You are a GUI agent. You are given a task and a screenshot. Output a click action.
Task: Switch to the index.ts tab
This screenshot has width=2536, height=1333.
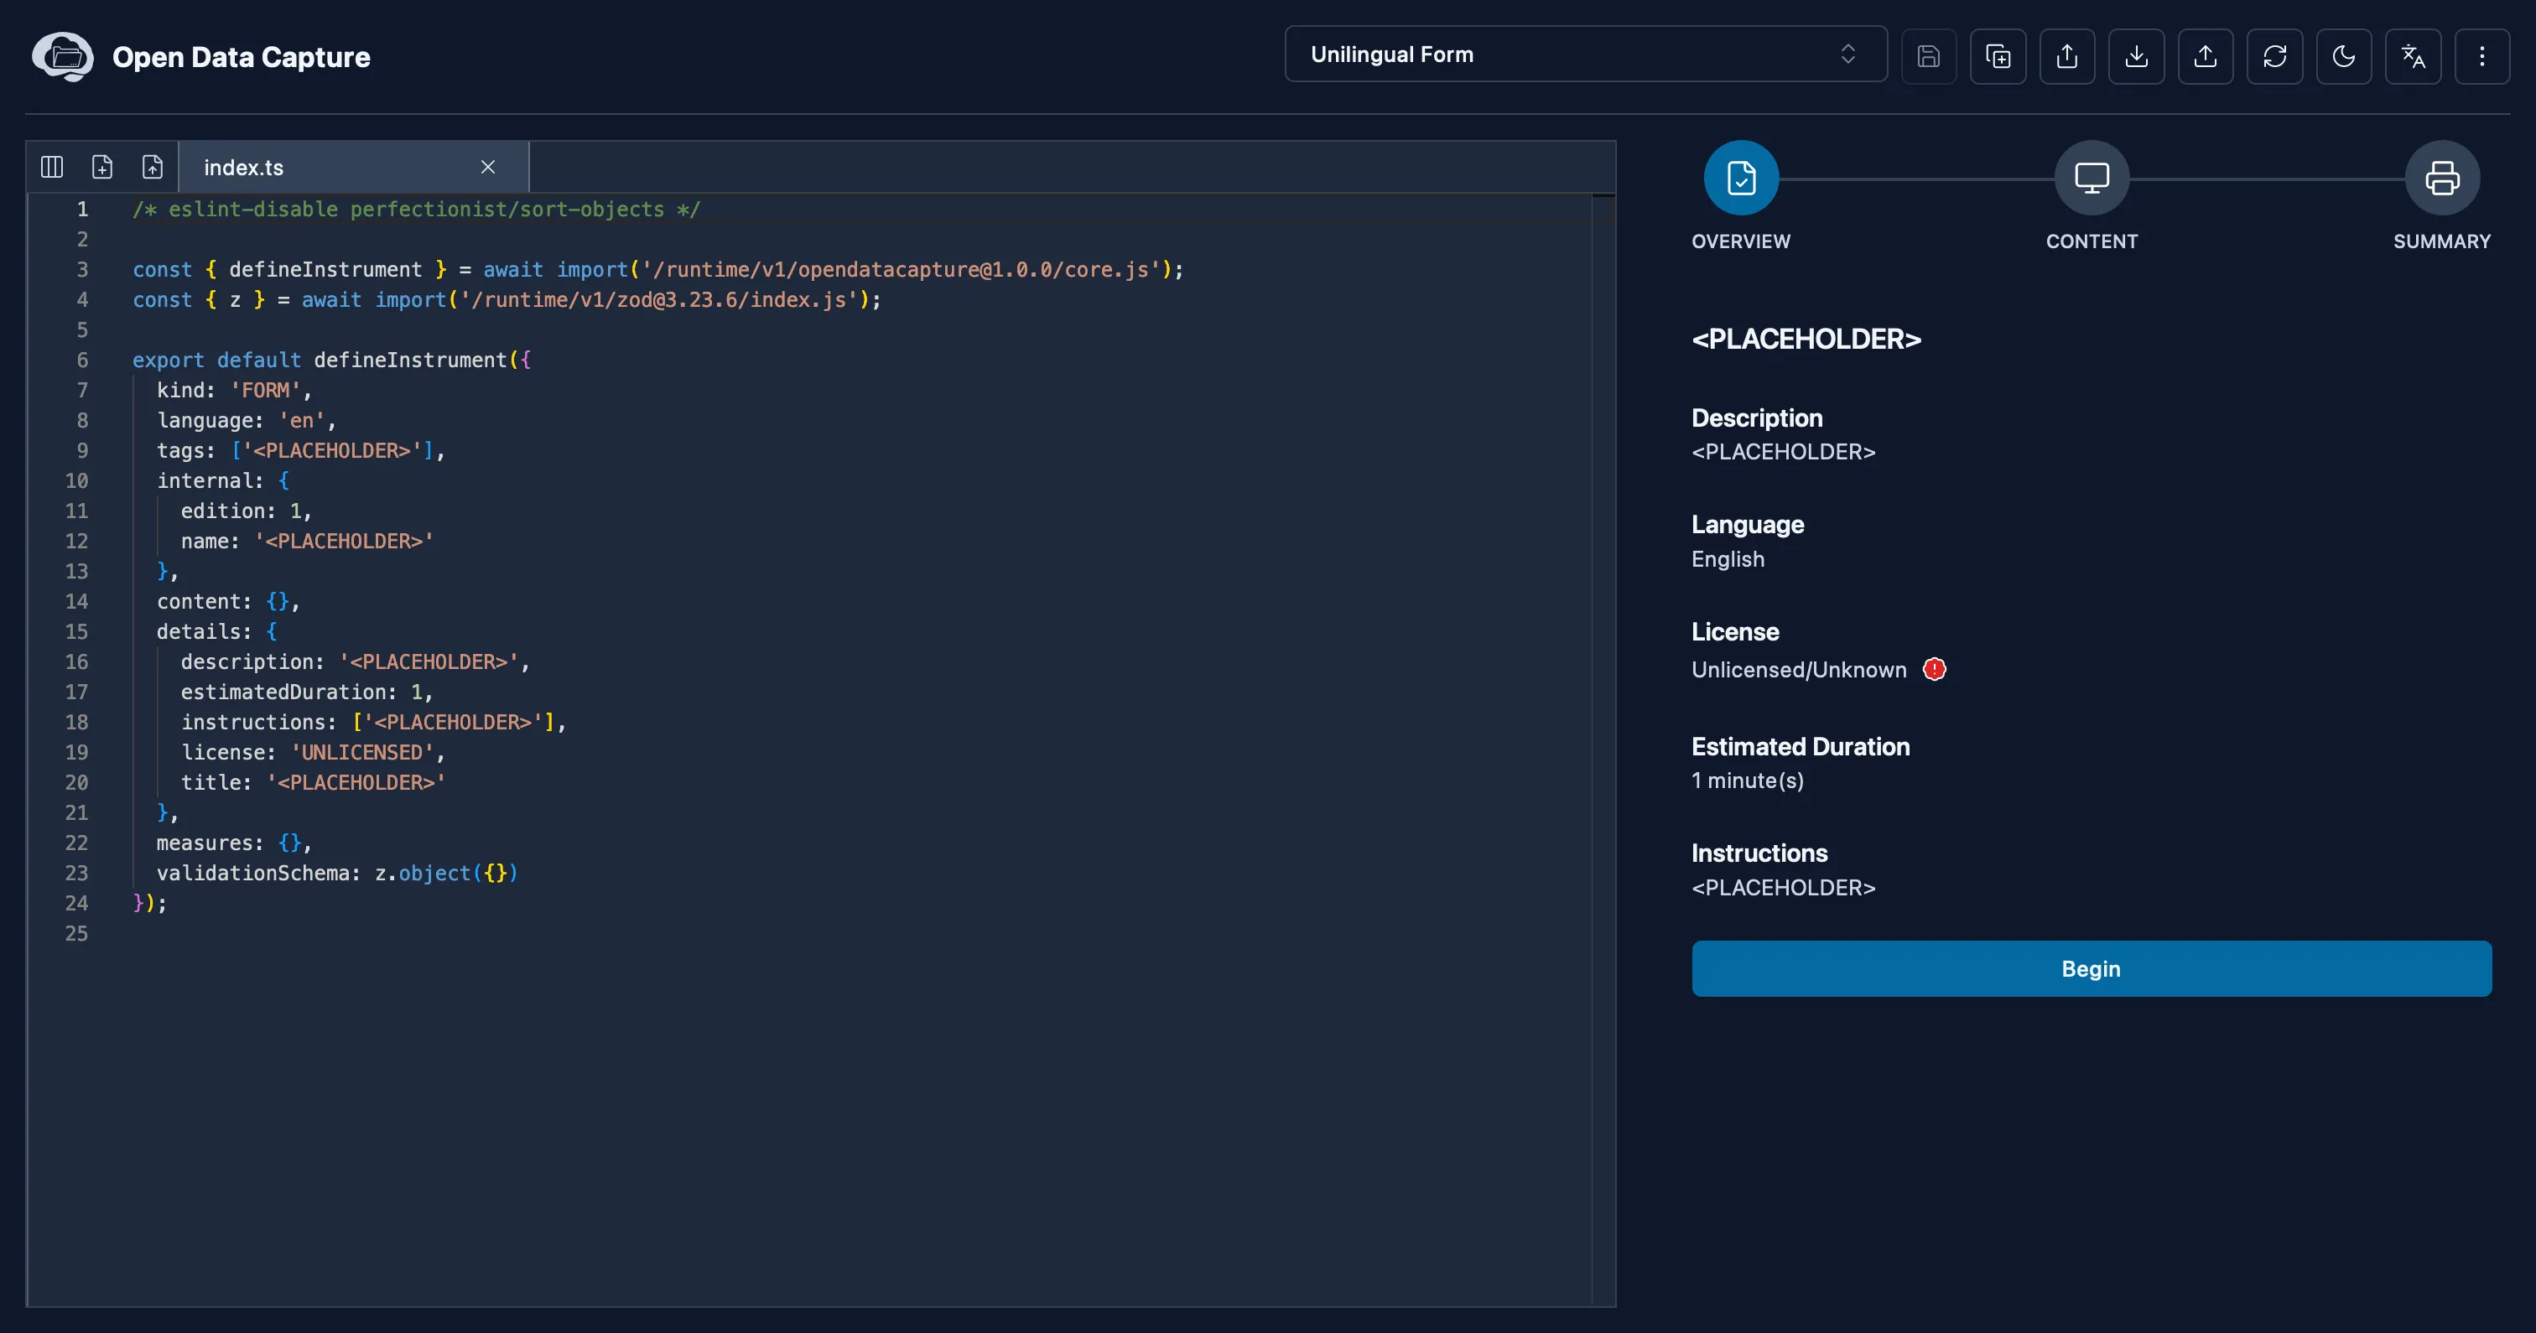(x=243, y=166)
